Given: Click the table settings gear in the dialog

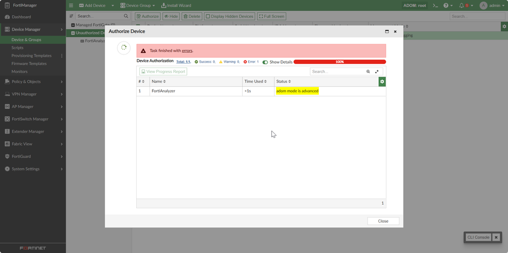Looking at the screenshot, I should (382, 81).
